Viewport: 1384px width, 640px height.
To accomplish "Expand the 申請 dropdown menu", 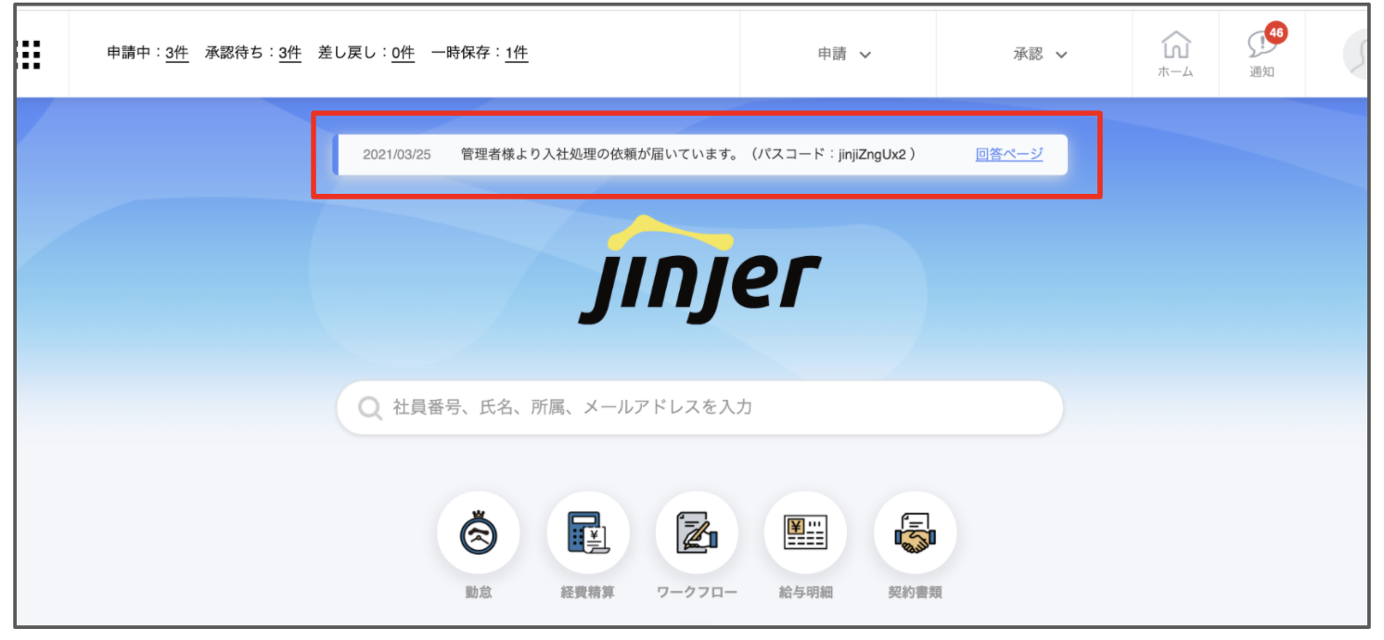I will pyautogui.click(x=843, y=55).
